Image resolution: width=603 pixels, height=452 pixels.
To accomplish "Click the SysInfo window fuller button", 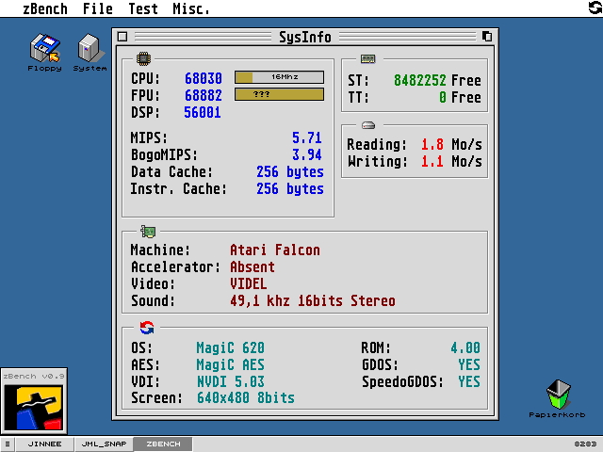I will click(487, 37).
